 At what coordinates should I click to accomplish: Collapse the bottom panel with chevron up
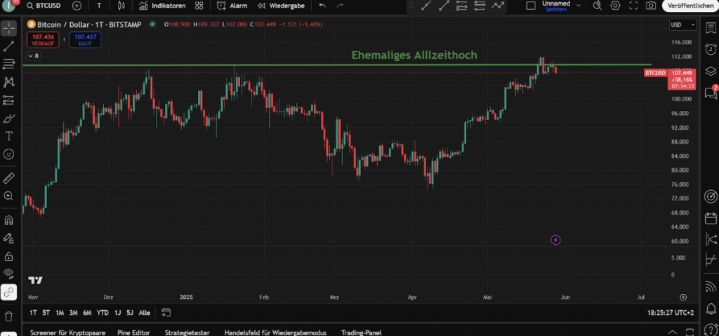(672, 332)
